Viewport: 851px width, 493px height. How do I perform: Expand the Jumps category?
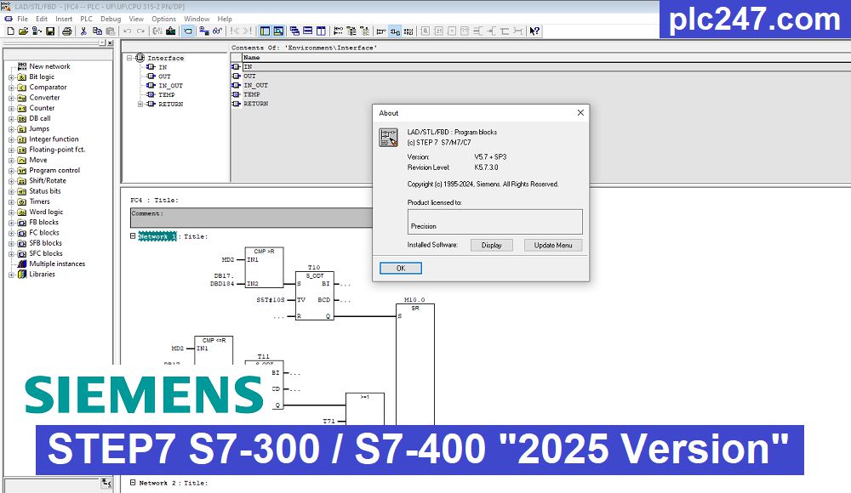pos(11,129)
